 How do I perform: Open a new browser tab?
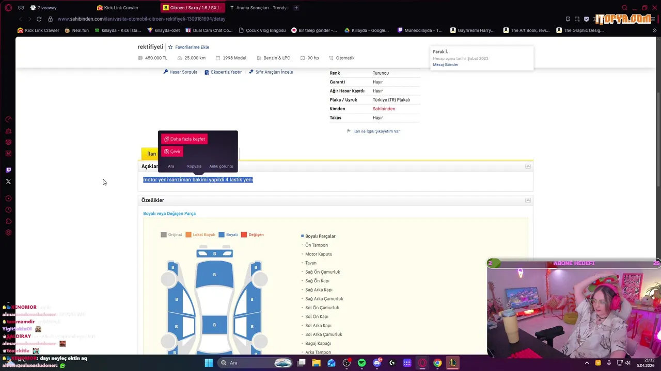[x=296, y=8]
